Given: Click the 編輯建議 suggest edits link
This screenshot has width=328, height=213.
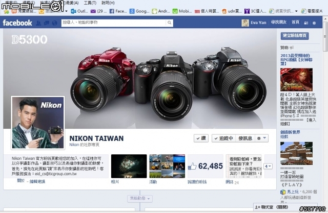Looking at the screenshot, I should [x=37, y=181].
